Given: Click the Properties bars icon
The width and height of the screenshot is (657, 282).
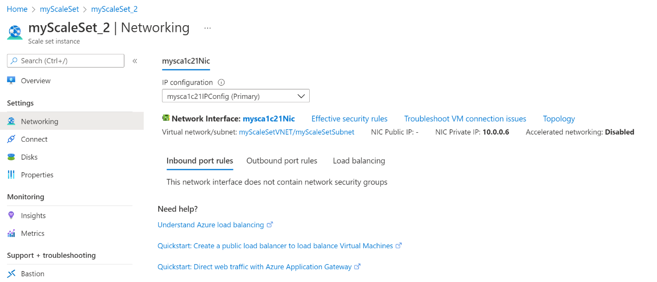Looking at the screenshot, I should click(x=11, y=175).
